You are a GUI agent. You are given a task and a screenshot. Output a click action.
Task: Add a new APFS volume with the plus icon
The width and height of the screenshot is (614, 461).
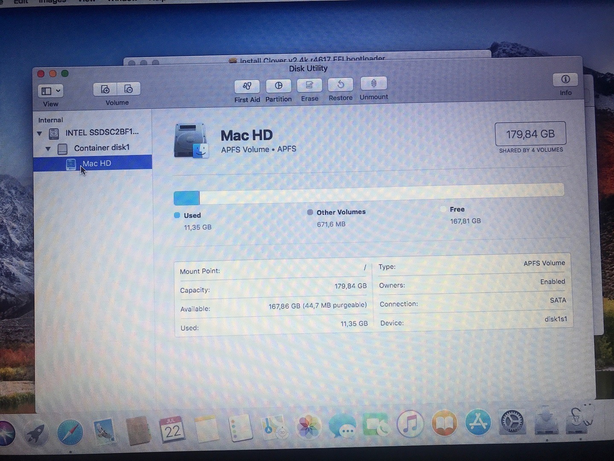click(105, 89)
